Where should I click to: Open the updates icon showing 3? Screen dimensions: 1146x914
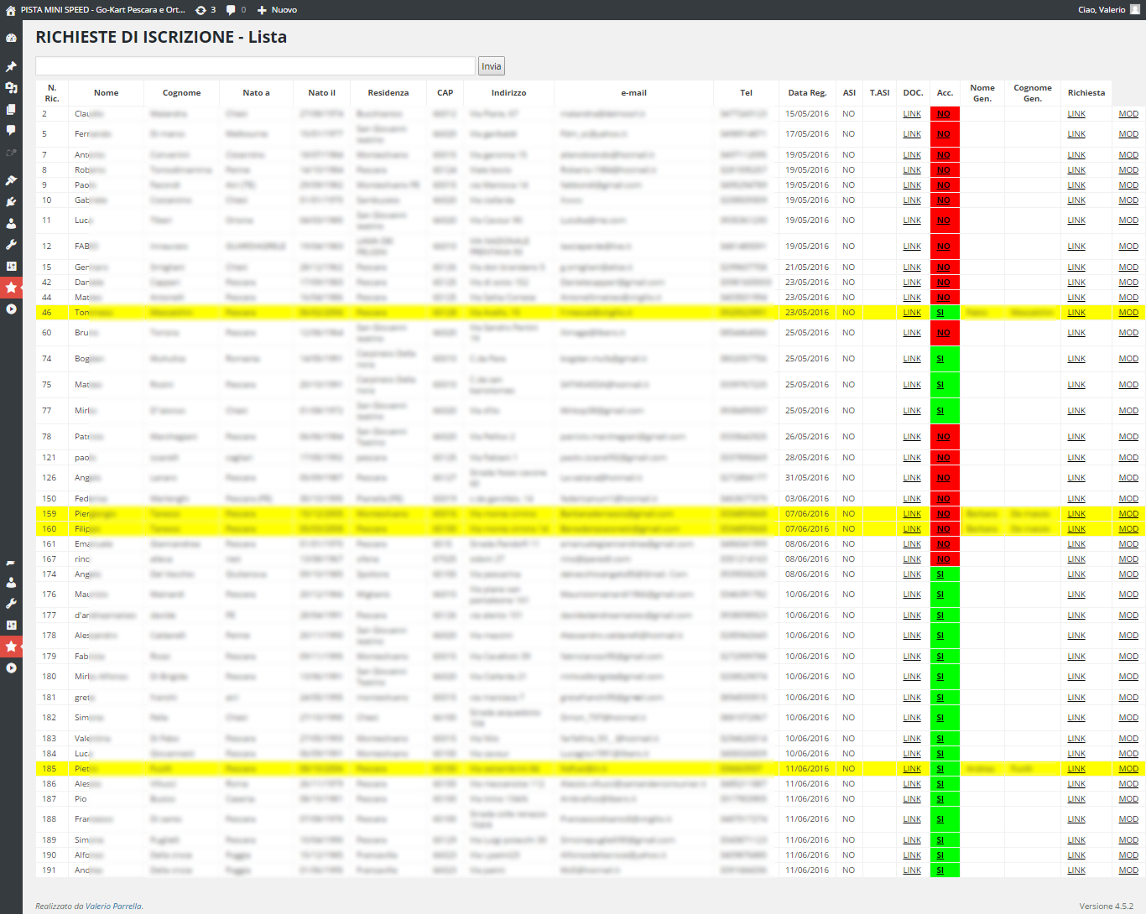(x=206, y=10)
